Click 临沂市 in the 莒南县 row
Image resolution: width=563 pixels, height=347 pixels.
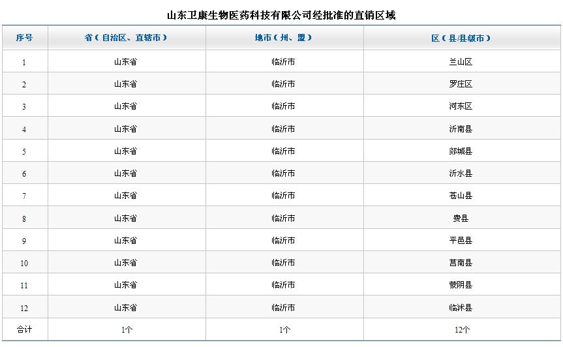pos(283,263)
